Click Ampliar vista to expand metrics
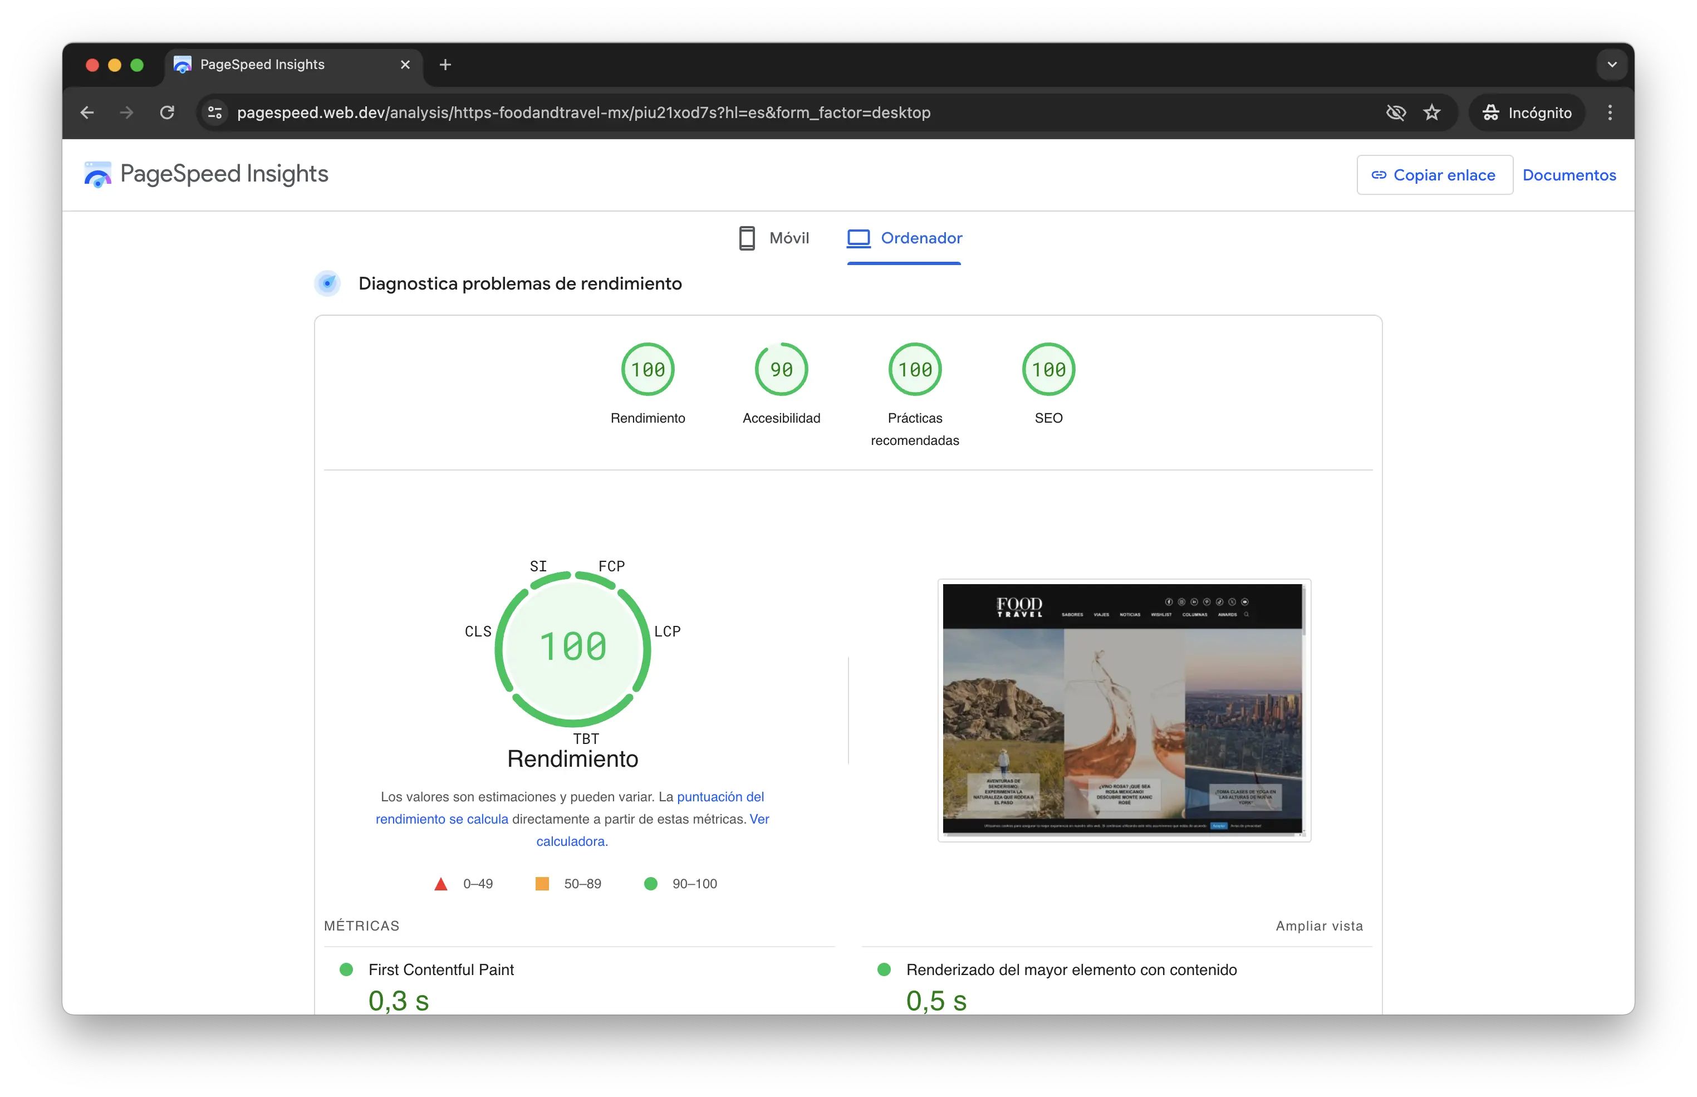Viewport: 1697px width, 1097px height. click(x=1319, y=926)
